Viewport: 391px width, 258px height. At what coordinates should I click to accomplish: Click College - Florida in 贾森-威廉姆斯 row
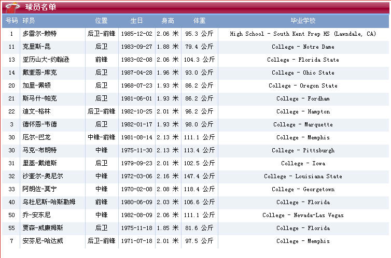point(303,228)
